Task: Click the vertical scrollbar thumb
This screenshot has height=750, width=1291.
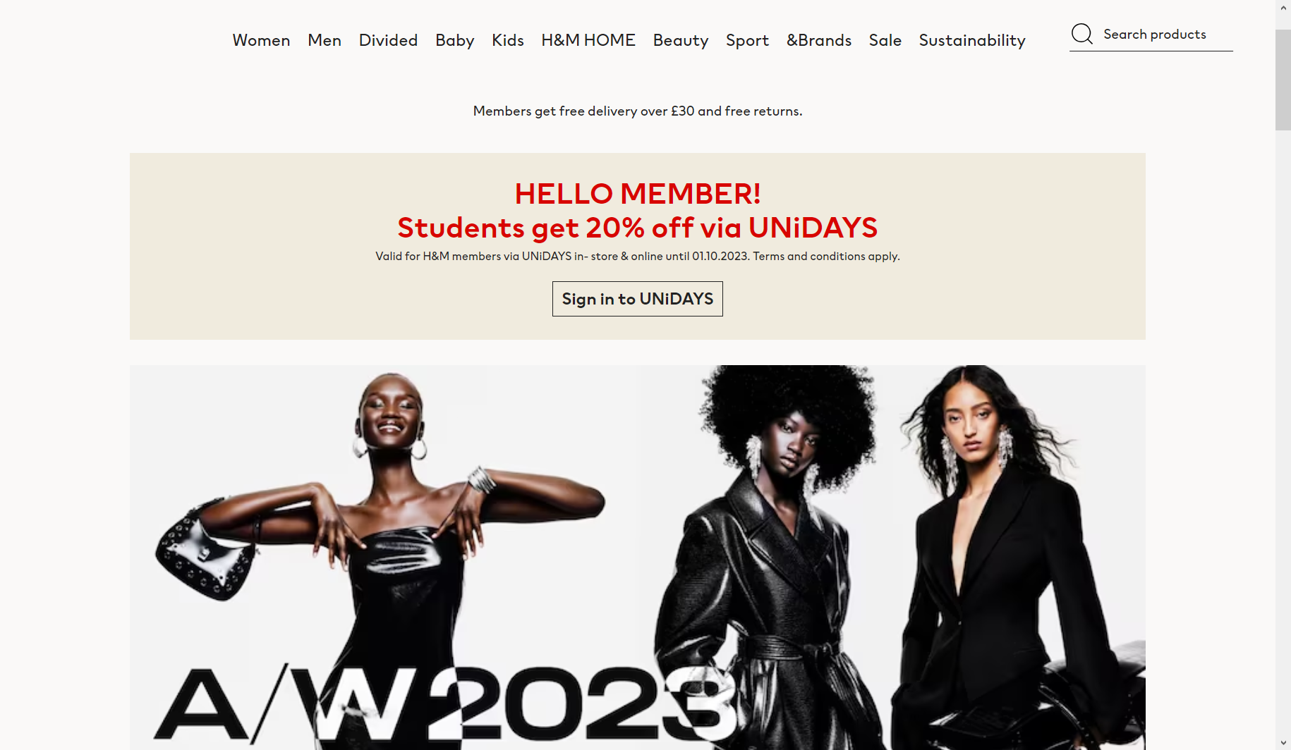Action: (x=1283, y=80)
